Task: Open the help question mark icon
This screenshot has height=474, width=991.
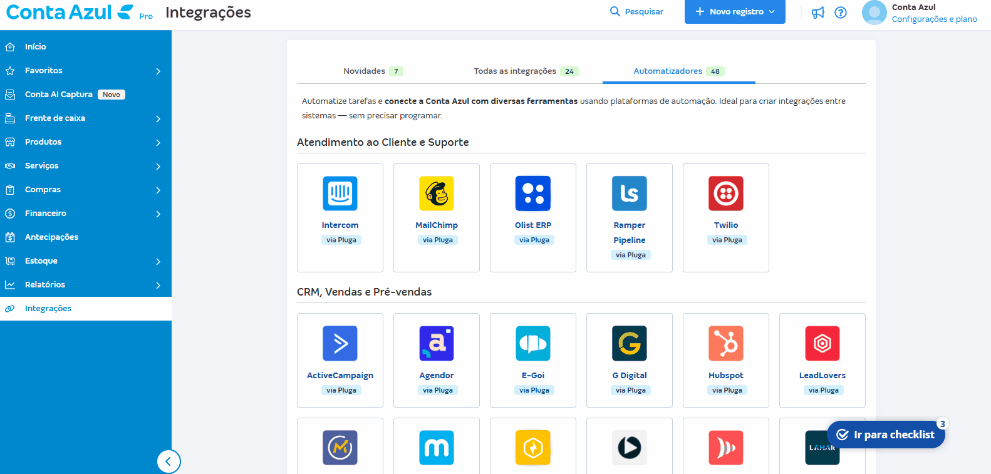Action: point(841,13)
